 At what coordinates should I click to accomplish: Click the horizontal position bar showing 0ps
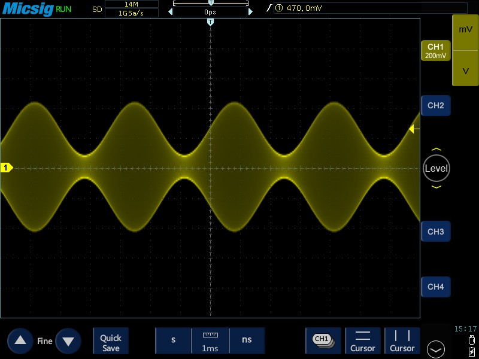[x=210, y=11]
